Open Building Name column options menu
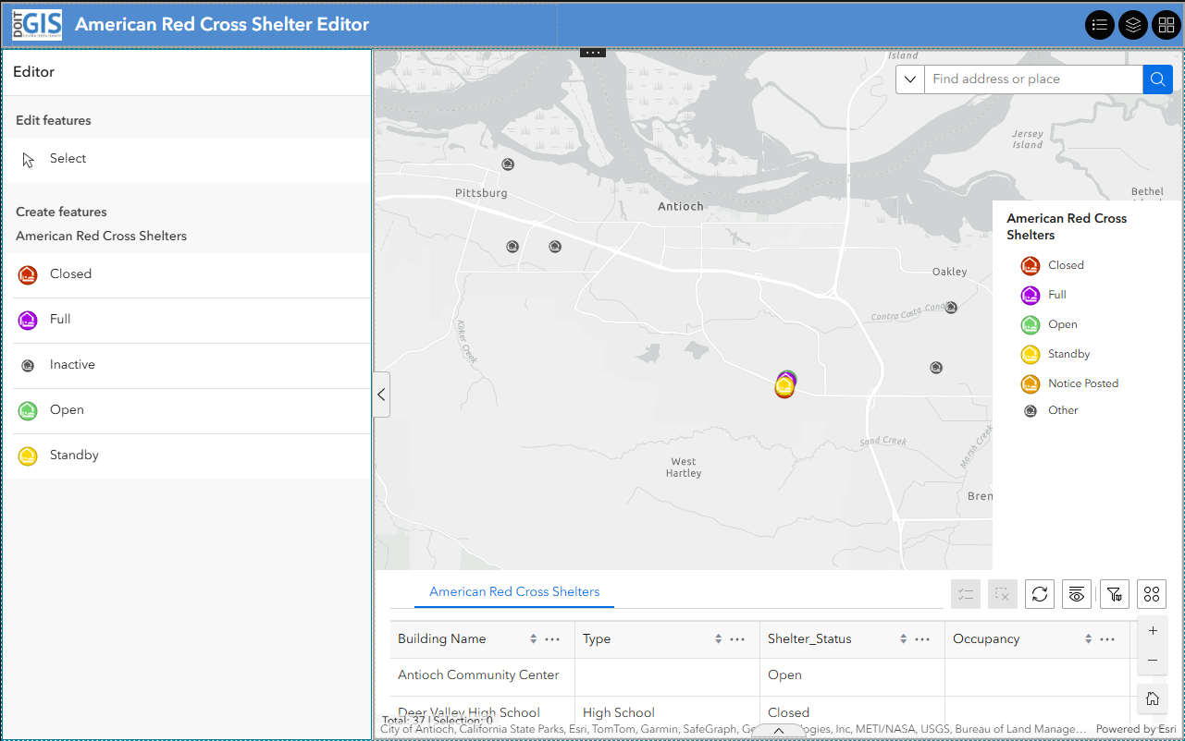The width and height of the screenshot is (1185, 741). click(552, 639)
